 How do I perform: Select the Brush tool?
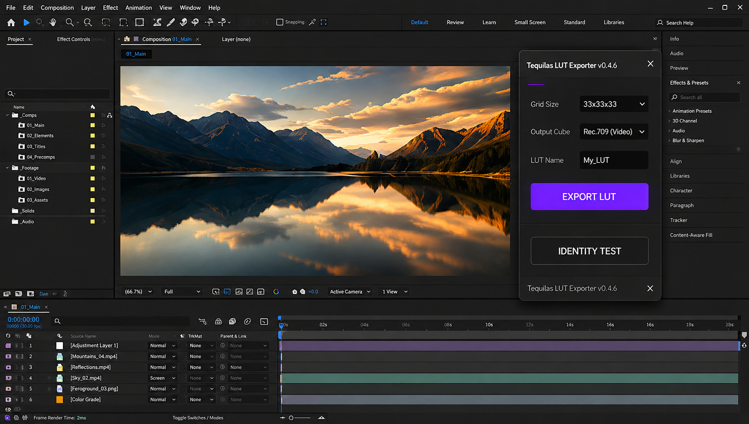pos(171,22)
